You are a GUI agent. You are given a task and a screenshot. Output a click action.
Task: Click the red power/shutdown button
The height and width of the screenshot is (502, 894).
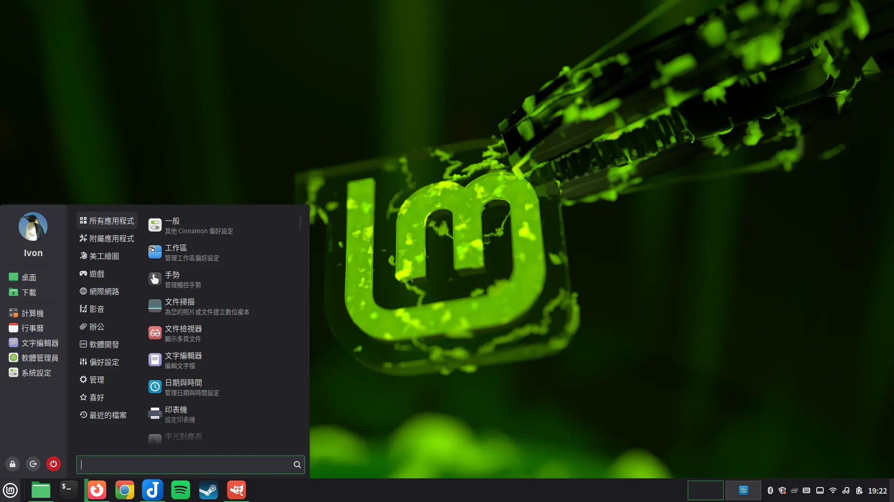click(54, 464)
